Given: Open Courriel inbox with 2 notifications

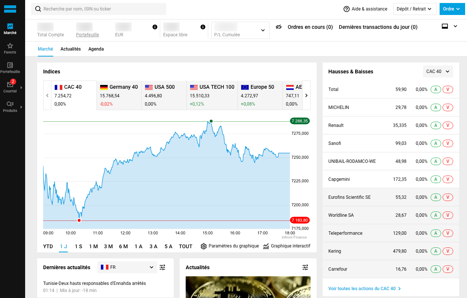Looking at the screenshot, I should (x=10, y=87).
